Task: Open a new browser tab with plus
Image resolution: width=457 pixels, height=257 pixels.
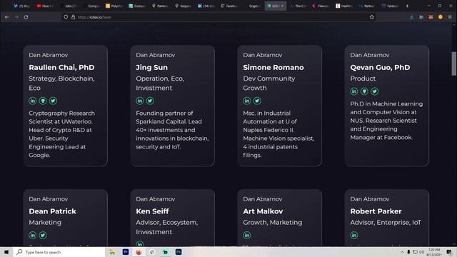Action: (407, 6)
